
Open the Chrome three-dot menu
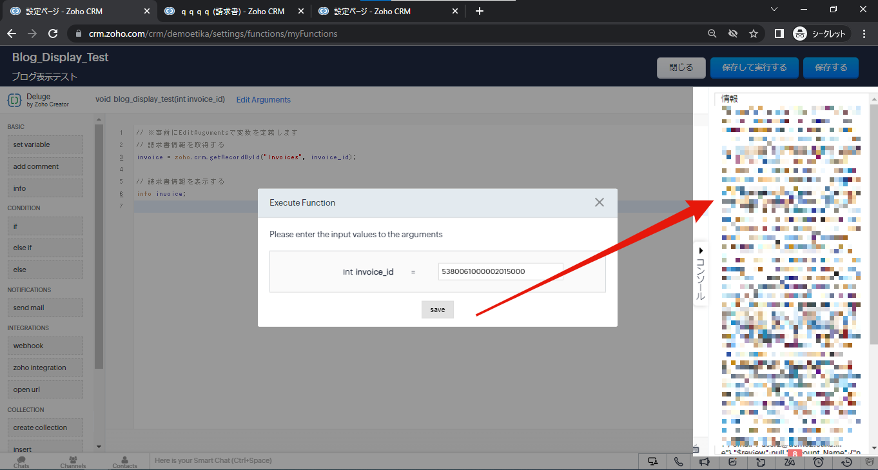click(x=864, y=34)
